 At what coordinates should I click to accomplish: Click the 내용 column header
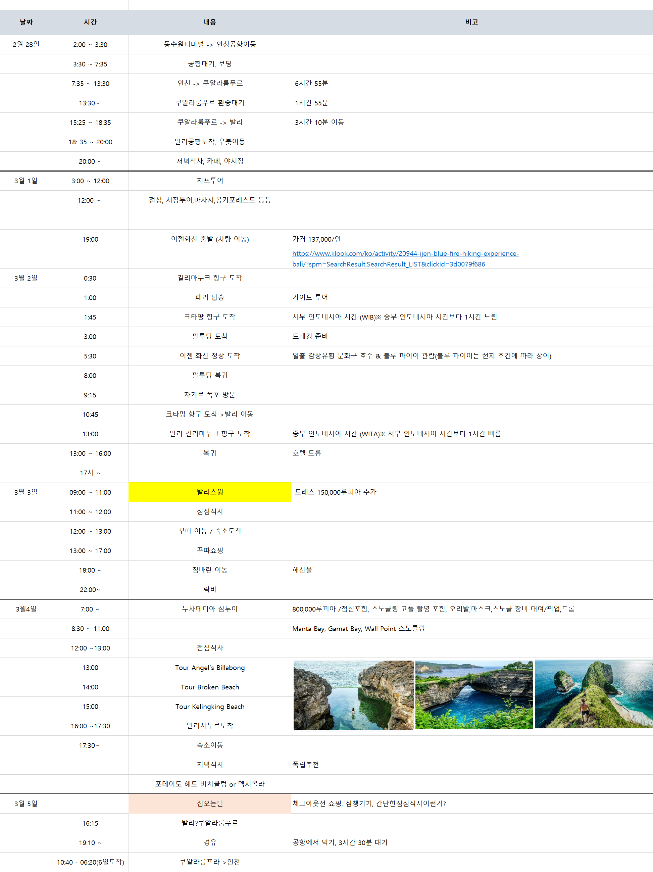click(x=210, y=22)
